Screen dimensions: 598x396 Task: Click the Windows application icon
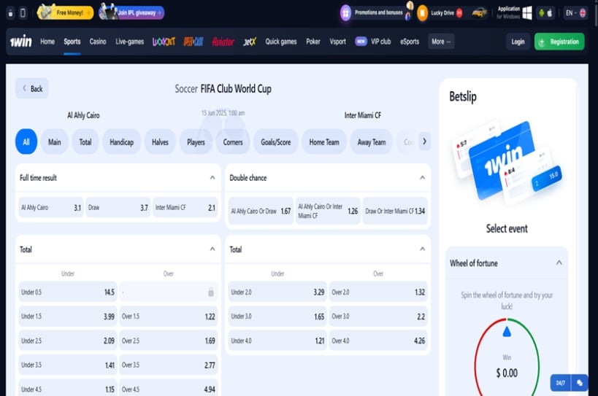(526, 13)
